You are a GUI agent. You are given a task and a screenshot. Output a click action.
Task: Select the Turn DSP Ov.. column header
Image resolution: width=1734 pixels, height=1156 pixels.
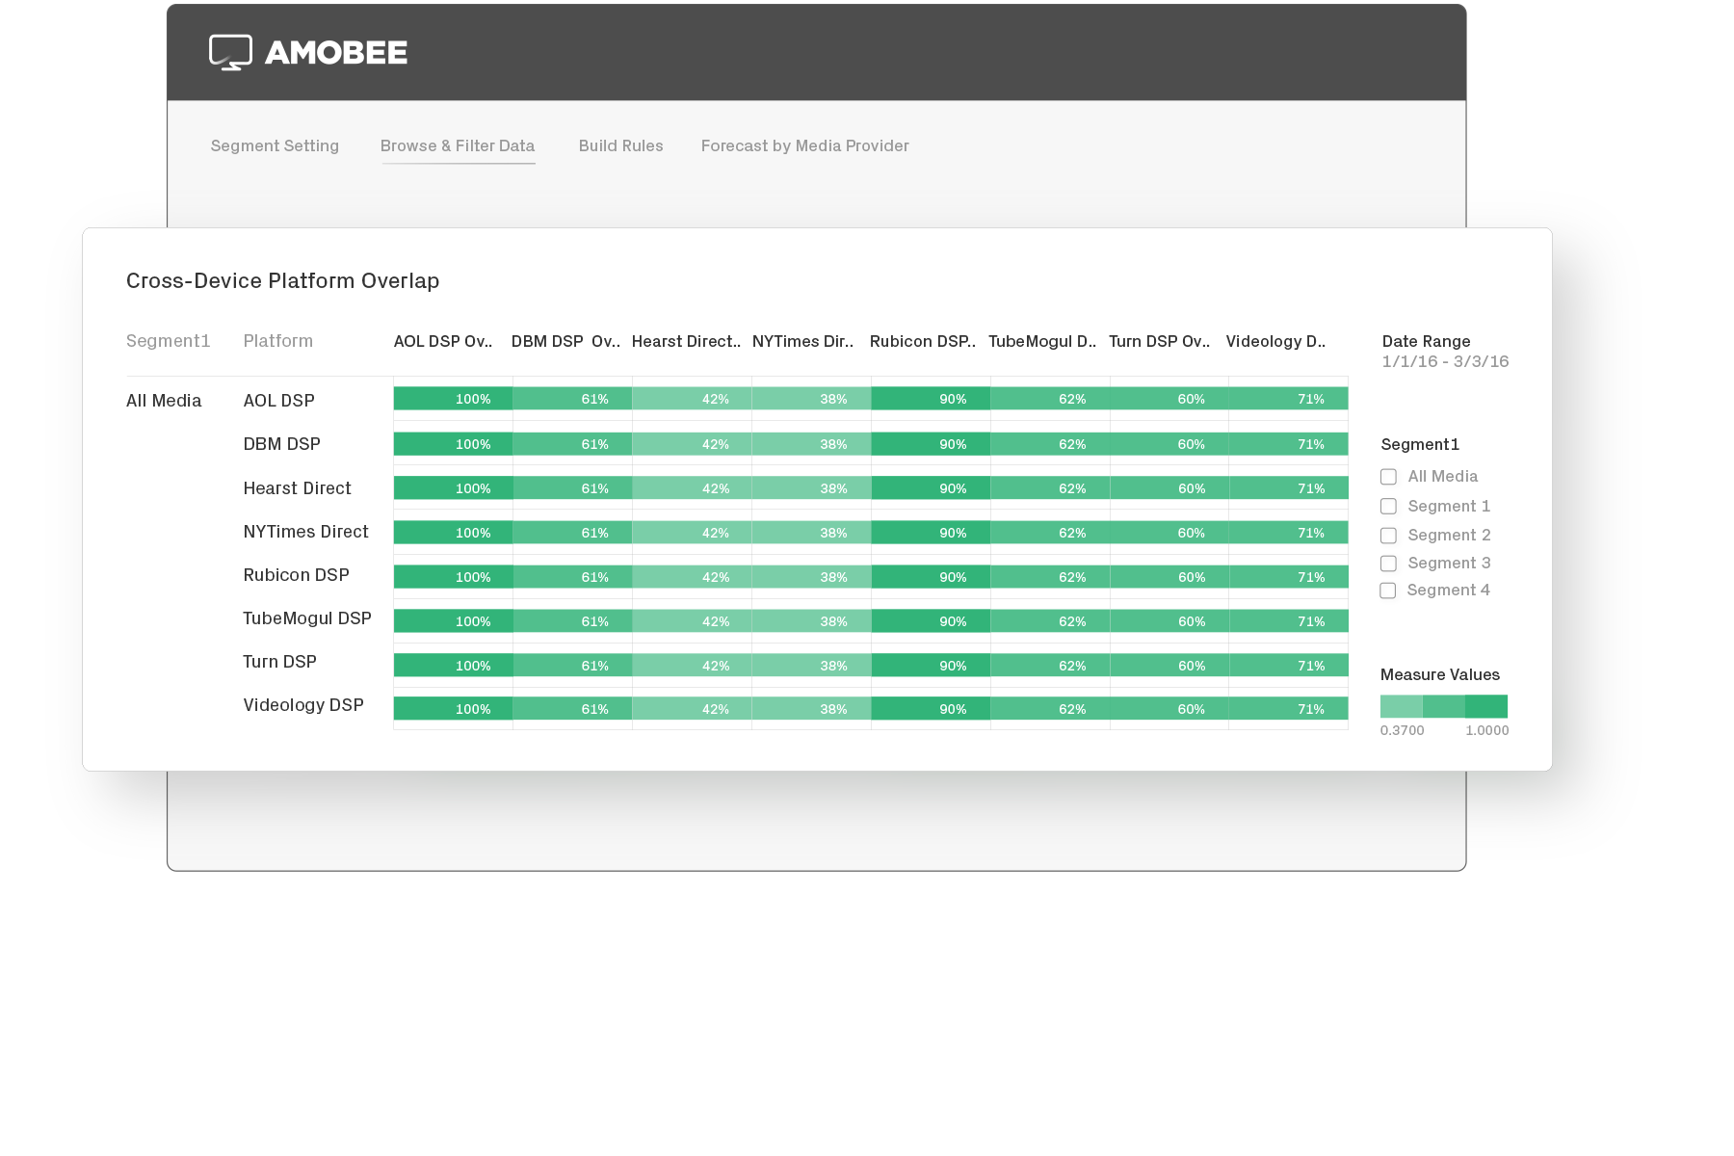(x=1160, y=341)
